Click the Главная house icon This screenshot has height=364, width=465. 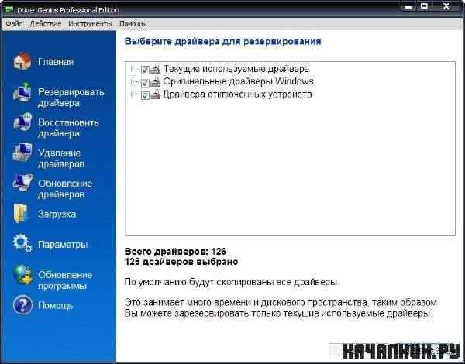(22, 61)
